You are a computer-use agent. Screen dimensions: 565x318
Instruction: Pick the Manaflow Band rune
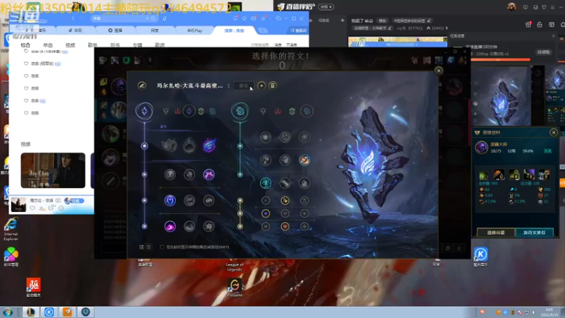(x=189, y=175)
